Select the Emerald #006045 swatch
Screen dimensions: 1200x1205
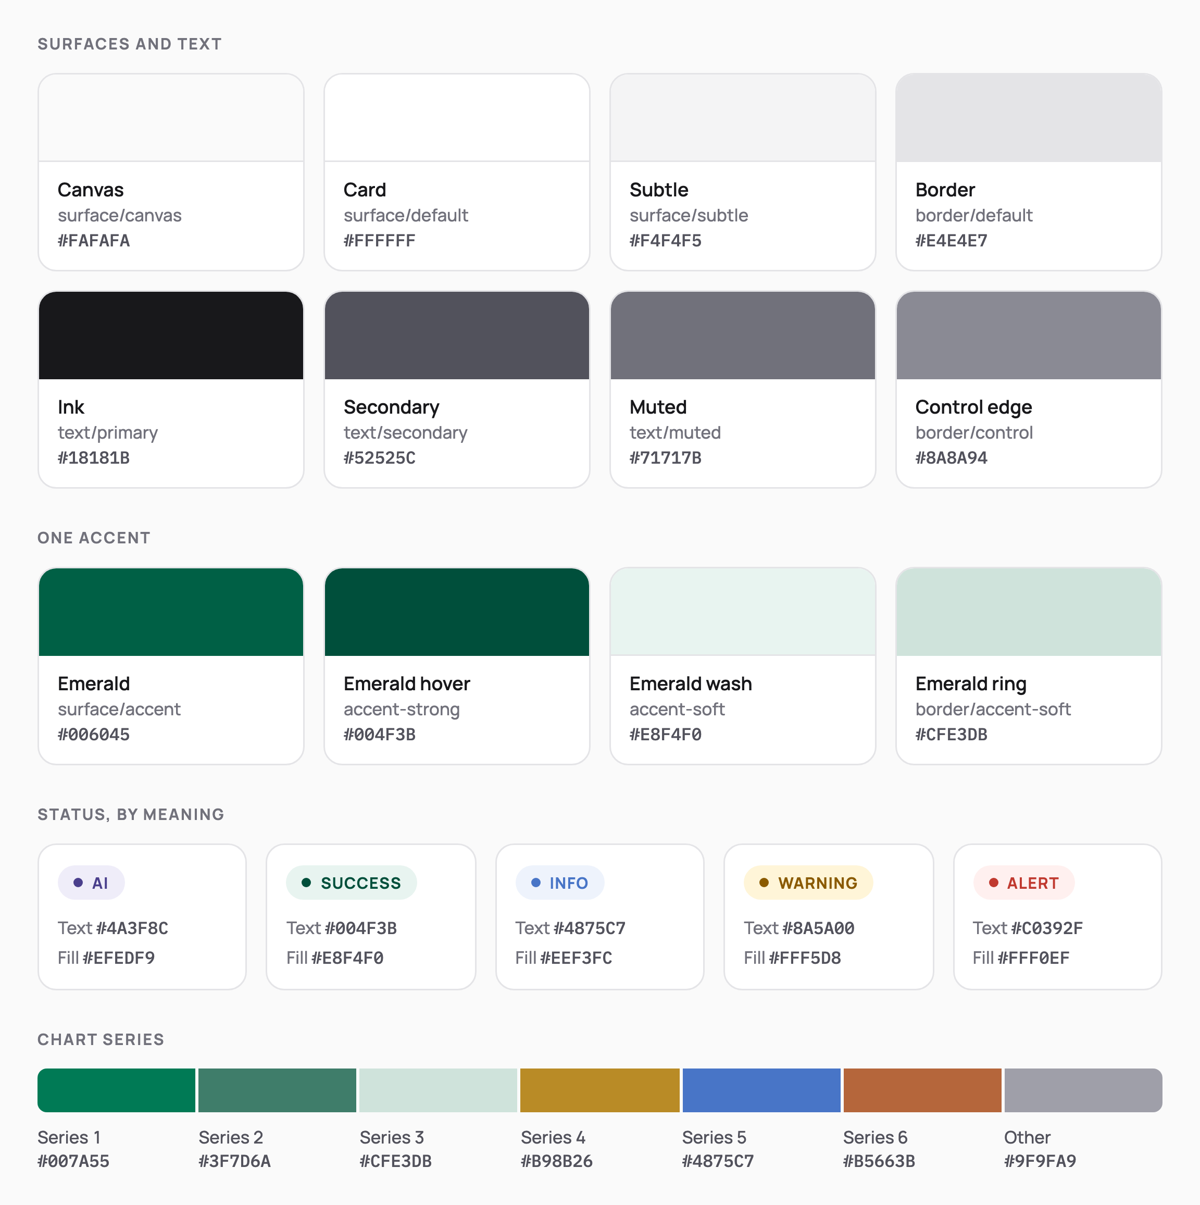point(171,612)
